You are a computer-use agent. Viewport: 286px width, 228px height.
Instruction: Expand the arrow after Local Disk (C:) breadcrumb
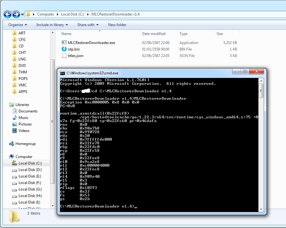point(88,14)
